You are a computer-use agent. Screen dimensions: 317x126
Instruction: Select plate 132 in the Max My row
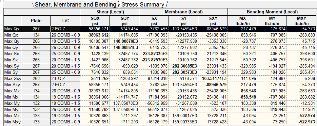[x=36, y=103]
